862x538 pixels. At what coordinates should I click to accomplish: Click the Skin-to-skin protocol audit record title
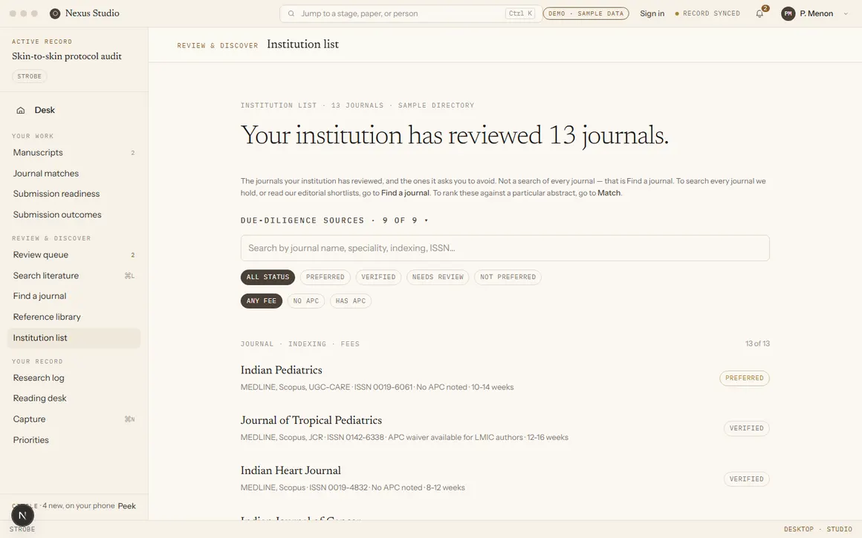coord(67,56)
